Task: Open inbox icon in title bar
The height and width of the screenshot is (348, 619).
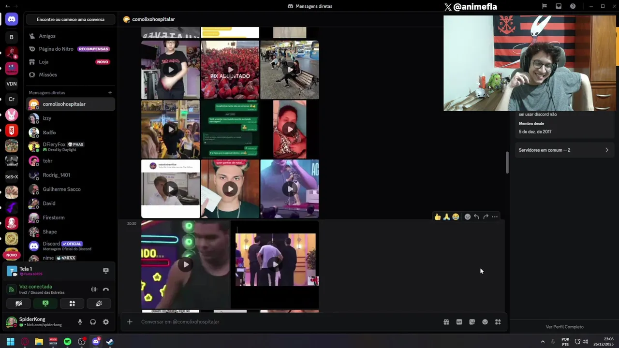Action: click(559, 6)
